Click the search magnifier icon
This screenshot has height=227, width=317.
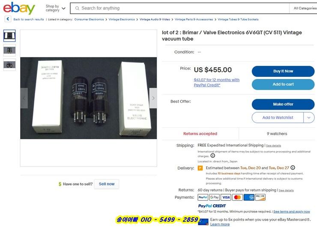(x=77, y=8)
